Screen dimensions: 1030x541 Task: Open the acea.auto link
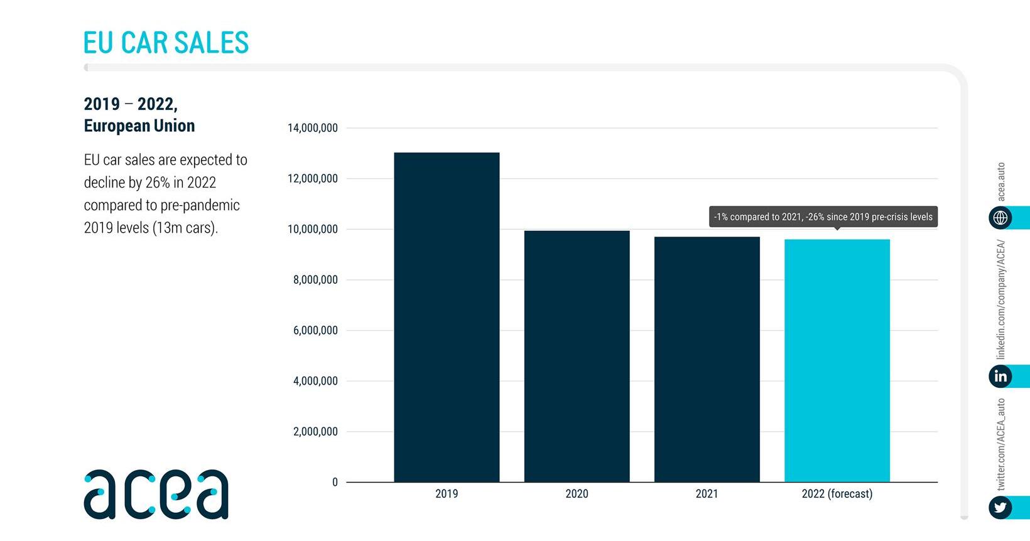tap(1001, 182)
